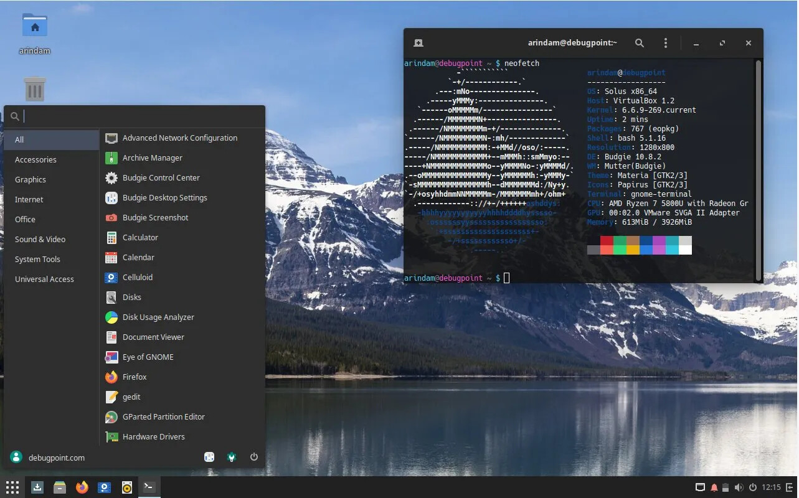Open arindam home folder on desktop
The image size is (799, 498).
(x=35, y=34)
